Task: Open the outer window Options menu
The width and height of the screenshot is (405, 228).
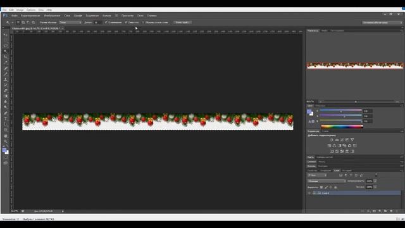Action: pyautogui.click(x=31, y=10)
